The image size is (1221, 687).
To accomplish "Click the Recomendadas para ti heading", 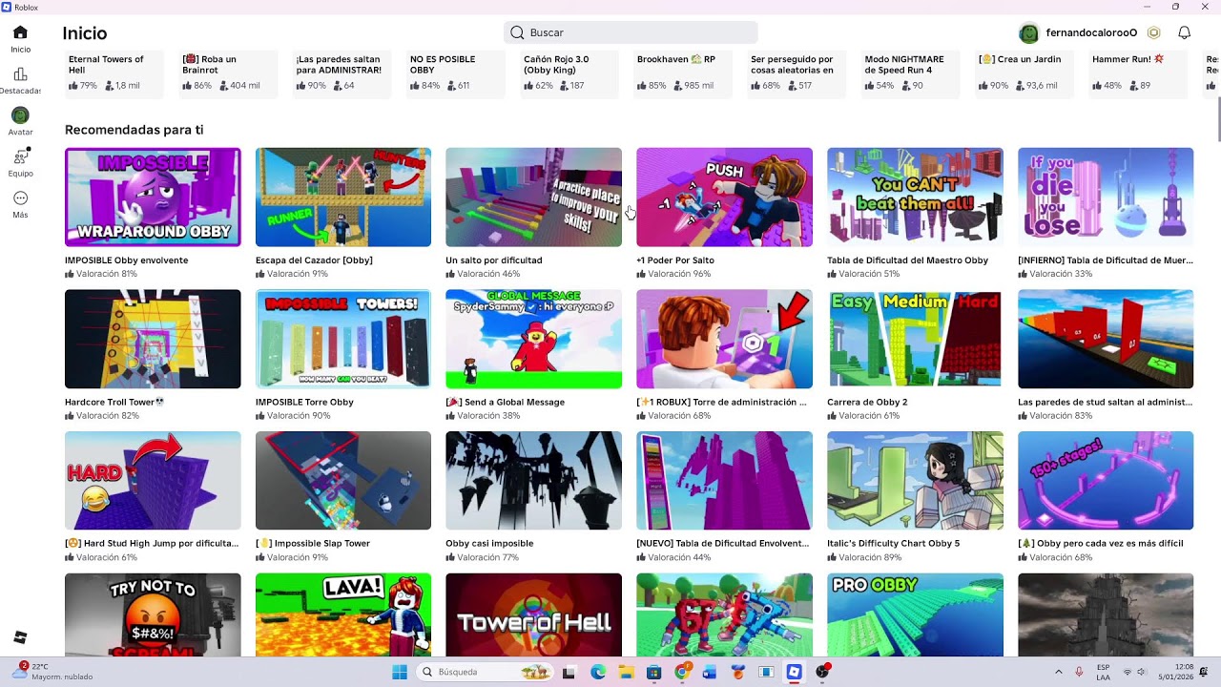I will 134,130.
